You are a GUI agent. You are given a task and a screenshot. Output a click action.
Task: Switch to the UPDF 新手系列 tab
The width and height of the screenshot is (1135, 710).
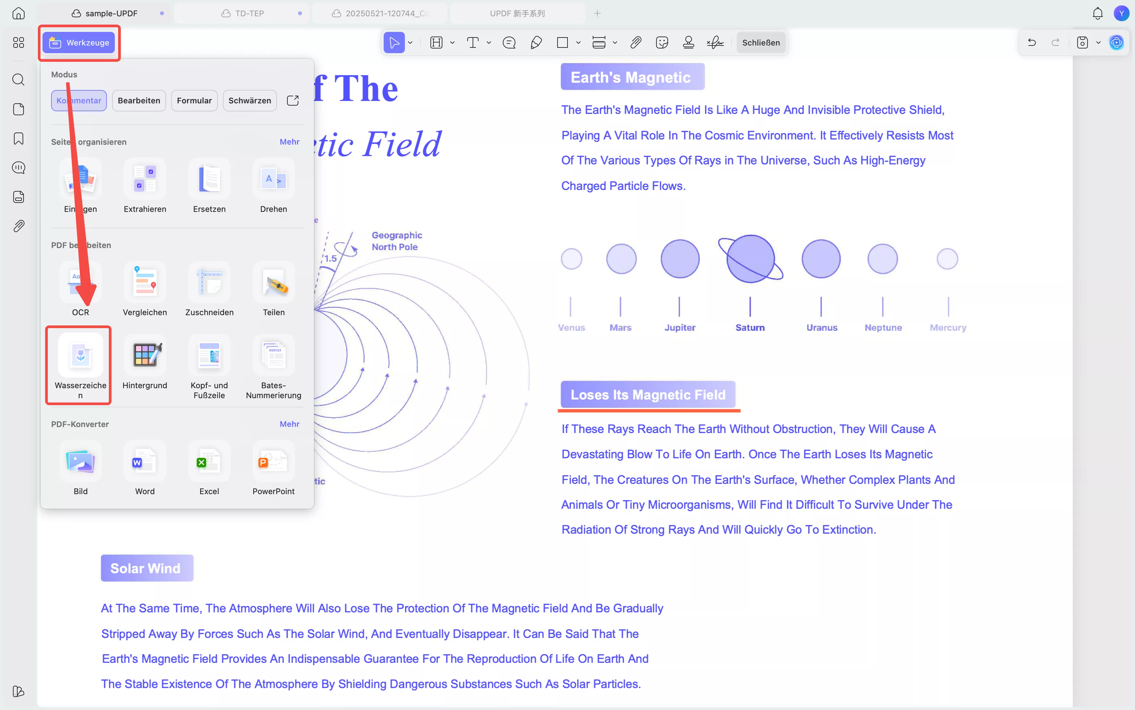[517, 13]
